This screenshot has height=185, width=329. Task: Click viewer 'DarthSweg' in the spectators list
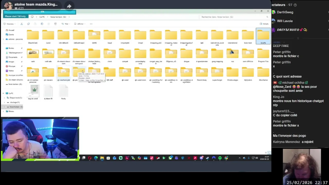tap(285, 12)
